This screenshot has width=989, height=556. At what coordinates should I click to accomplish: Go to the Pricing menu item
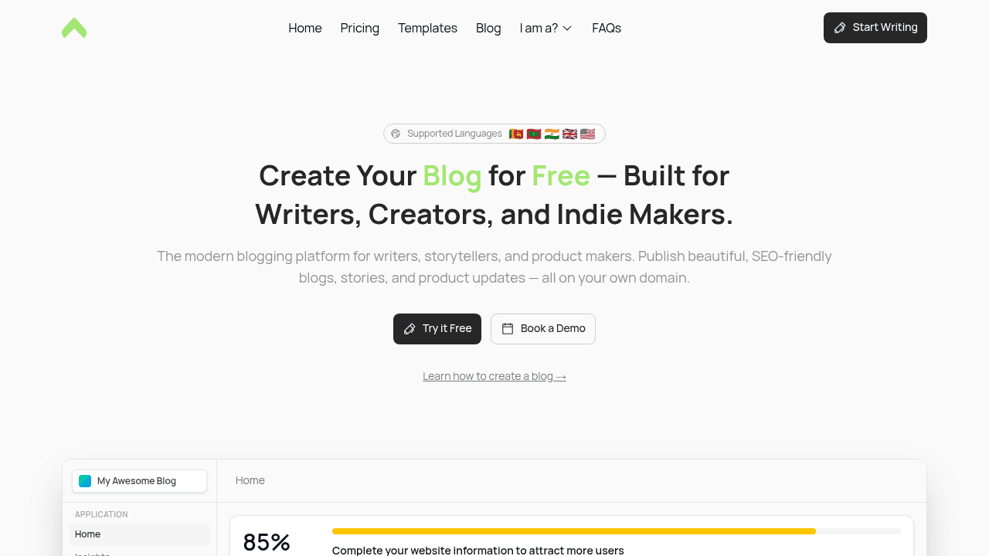(360, 28)
